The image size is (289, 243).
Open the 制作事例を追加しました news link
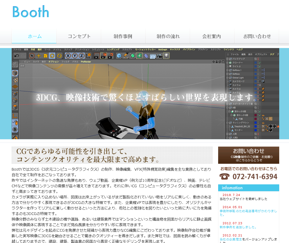(x=238, y=227)
